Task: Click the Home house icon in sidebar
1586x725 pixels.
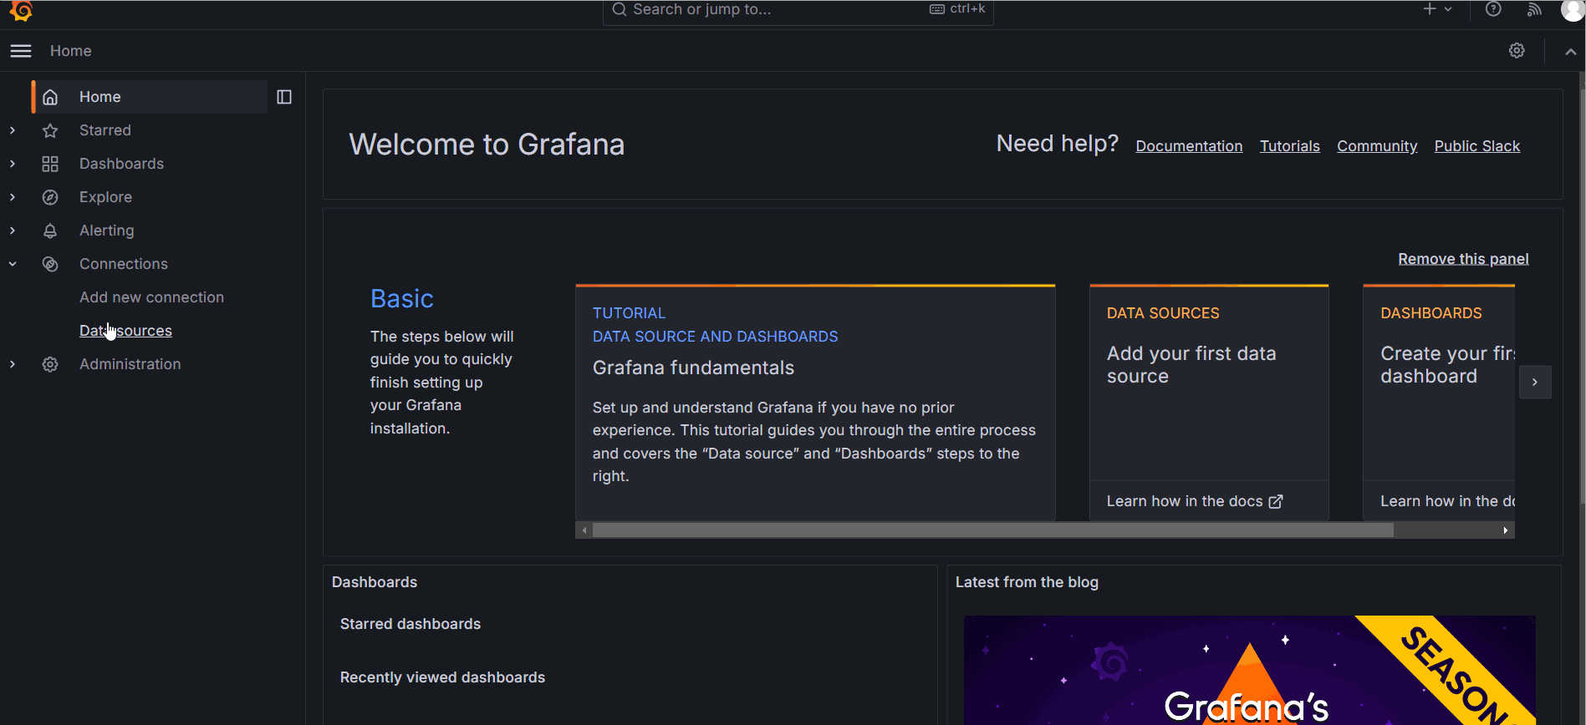Action: click(50, 97)
